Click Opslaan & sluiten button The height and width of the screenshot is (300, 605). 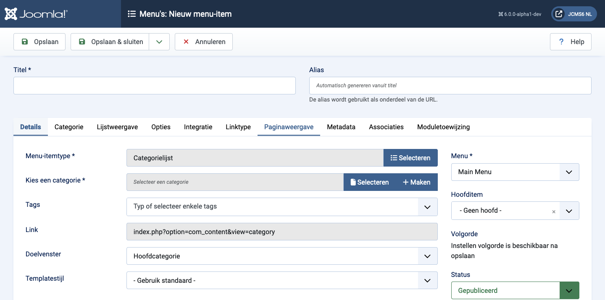pos(110,42)
